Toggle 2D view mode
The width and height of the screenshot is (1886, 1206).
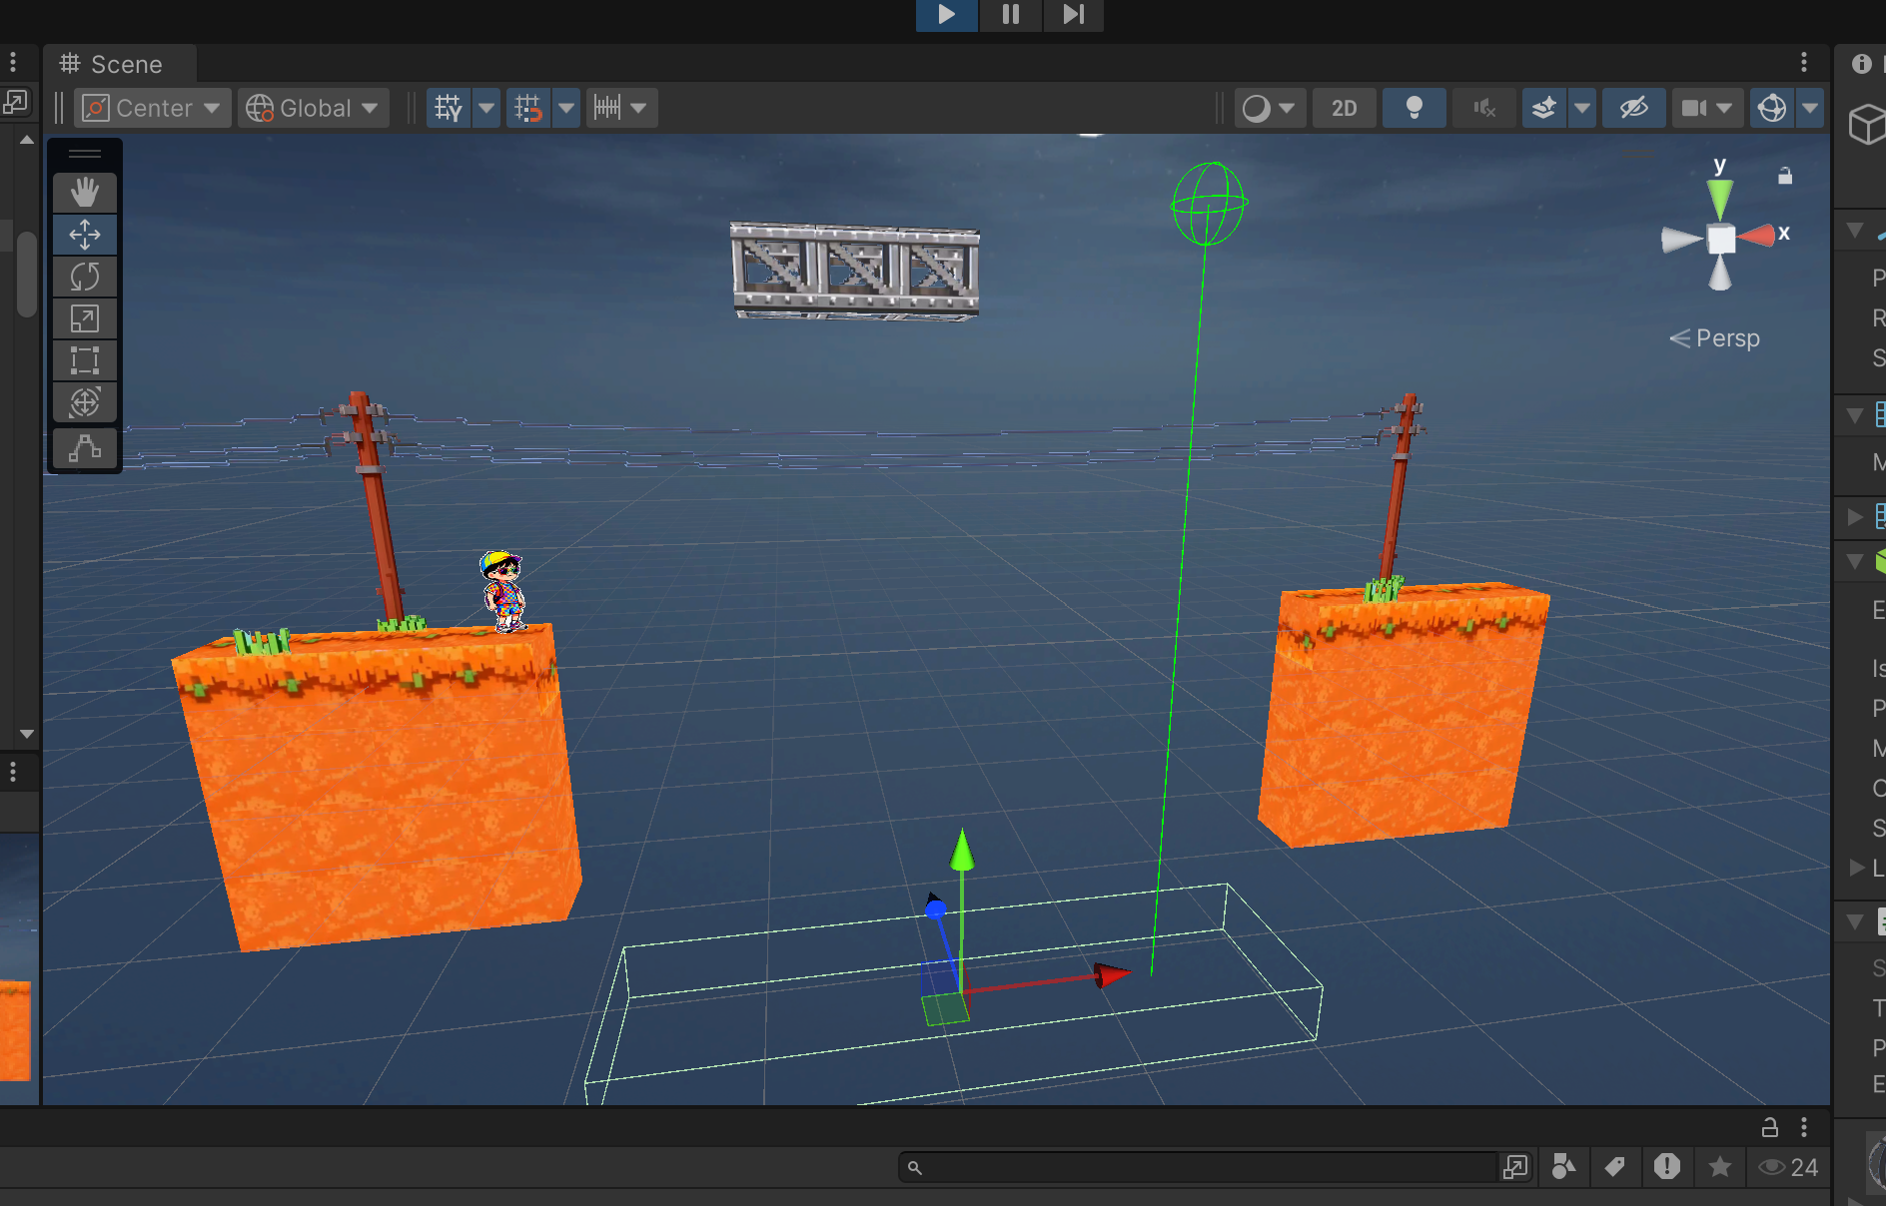1344,108
